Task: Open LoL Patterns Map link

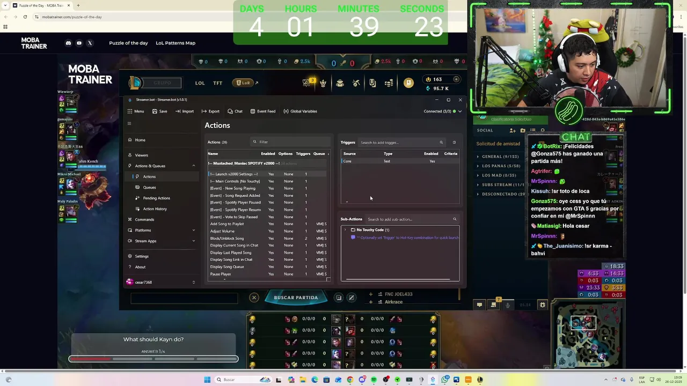Action: coord(176,43)
